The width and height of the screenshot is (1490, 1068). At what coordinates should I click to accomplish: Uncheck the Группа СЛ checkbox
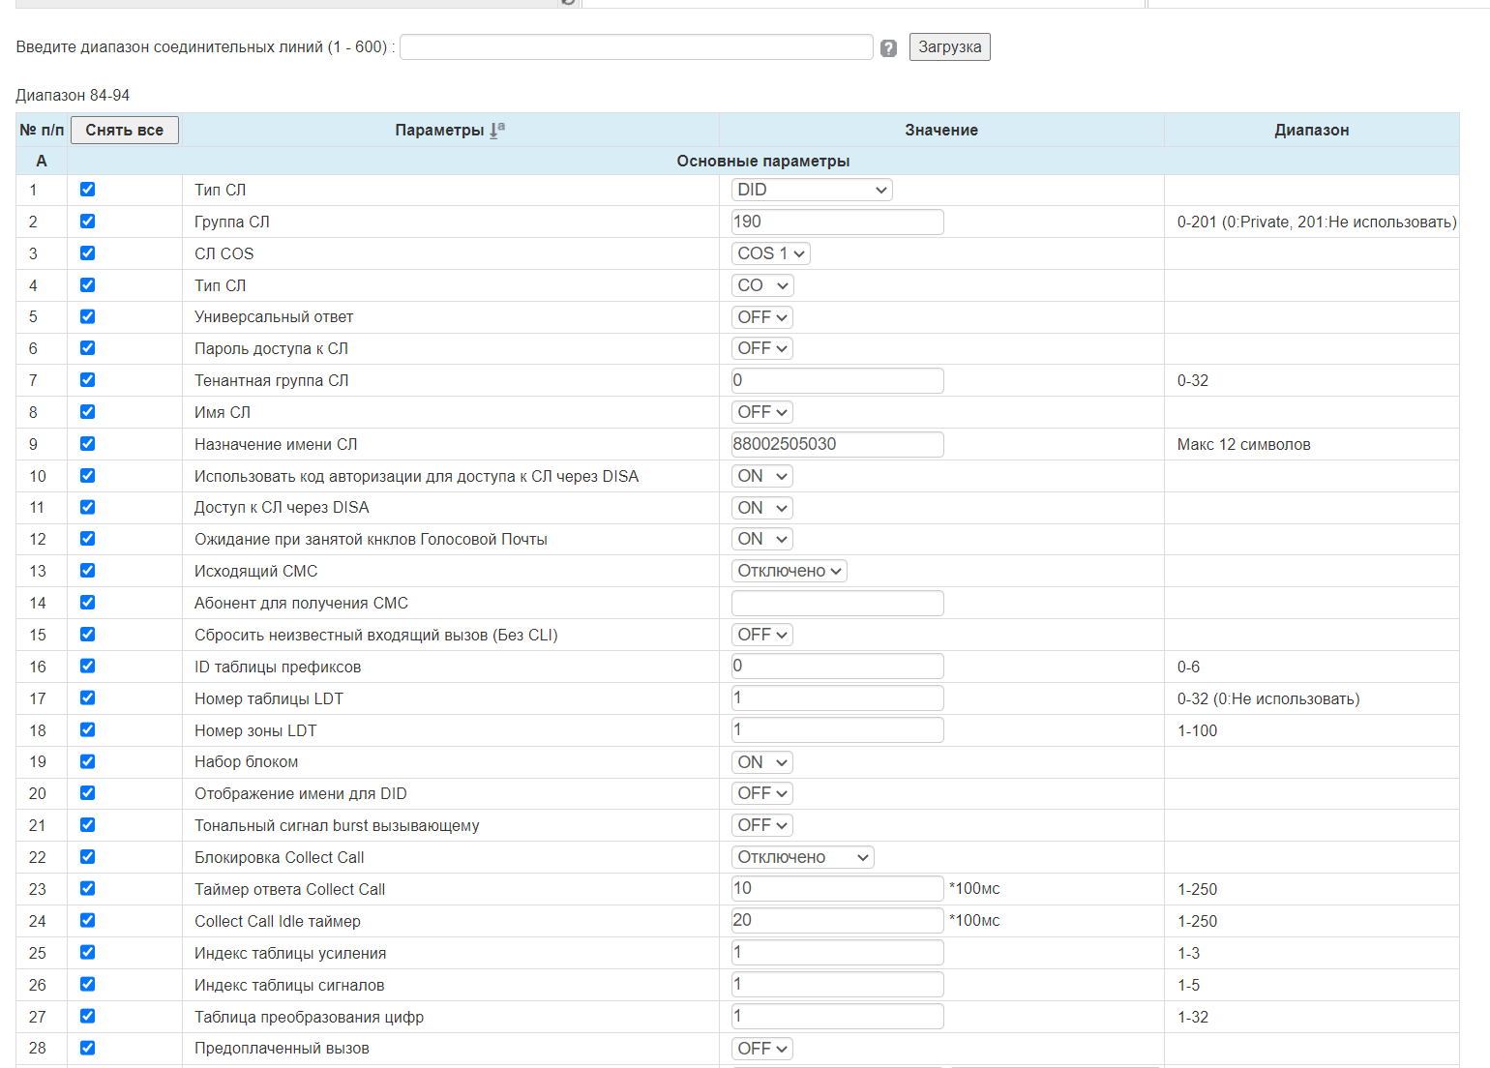(x=87, y=222)
